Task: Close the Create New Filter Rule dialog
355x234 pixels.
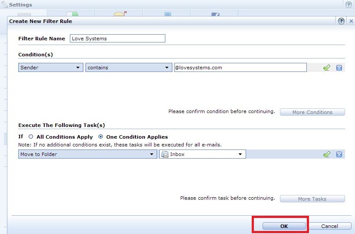Action: coord(351,21)
